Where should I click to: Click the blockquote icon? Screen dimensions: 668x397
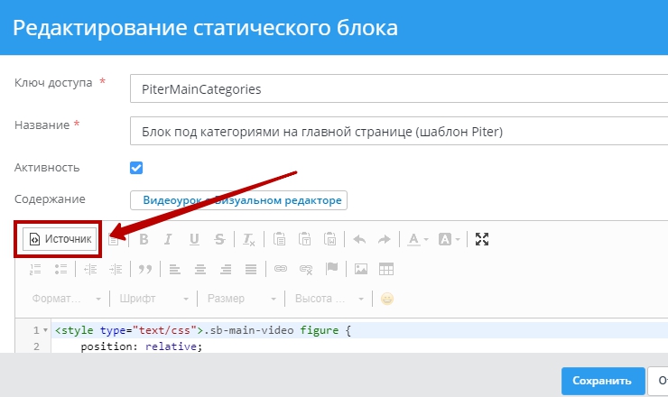pos(144,269)
